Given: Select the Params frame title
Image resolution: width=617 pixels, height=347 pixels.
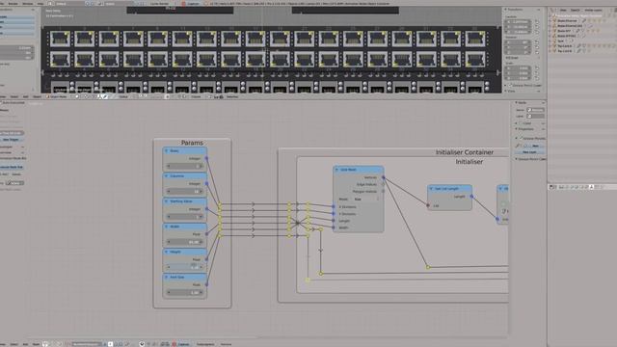Looking at the screenshot, I should 192,143.
